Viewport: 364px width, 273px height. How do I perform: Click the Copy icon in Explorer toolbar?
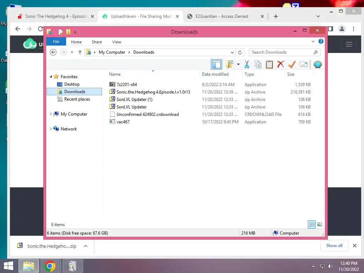(x=258, y=64)
